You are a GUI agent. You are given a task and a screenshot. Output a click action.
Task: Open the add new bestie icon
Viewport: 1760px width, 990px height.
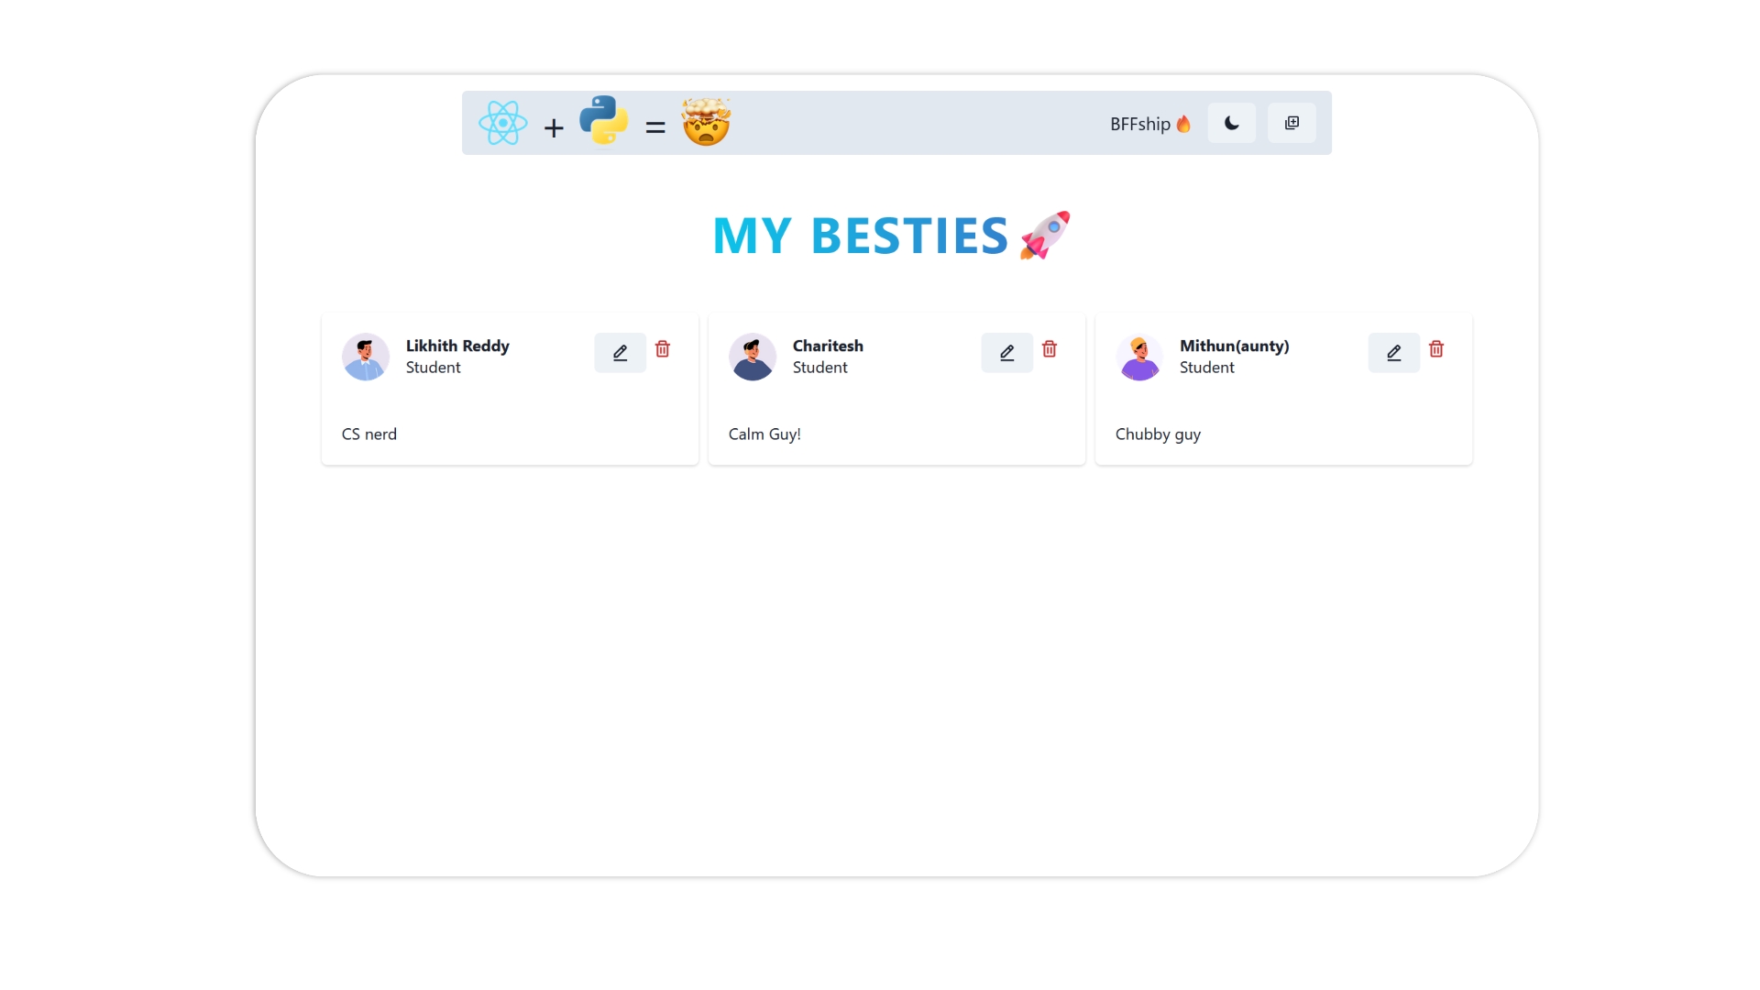coord(1292,122)
